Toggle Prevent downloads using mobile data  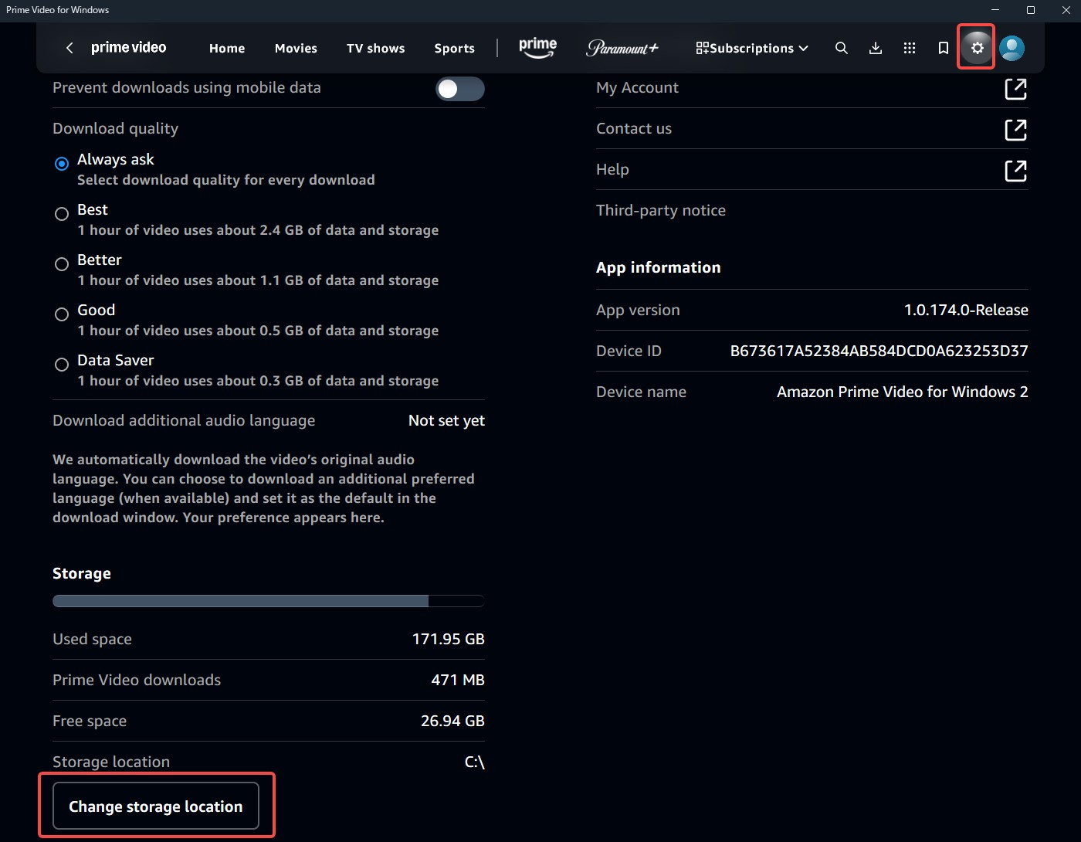460,89
